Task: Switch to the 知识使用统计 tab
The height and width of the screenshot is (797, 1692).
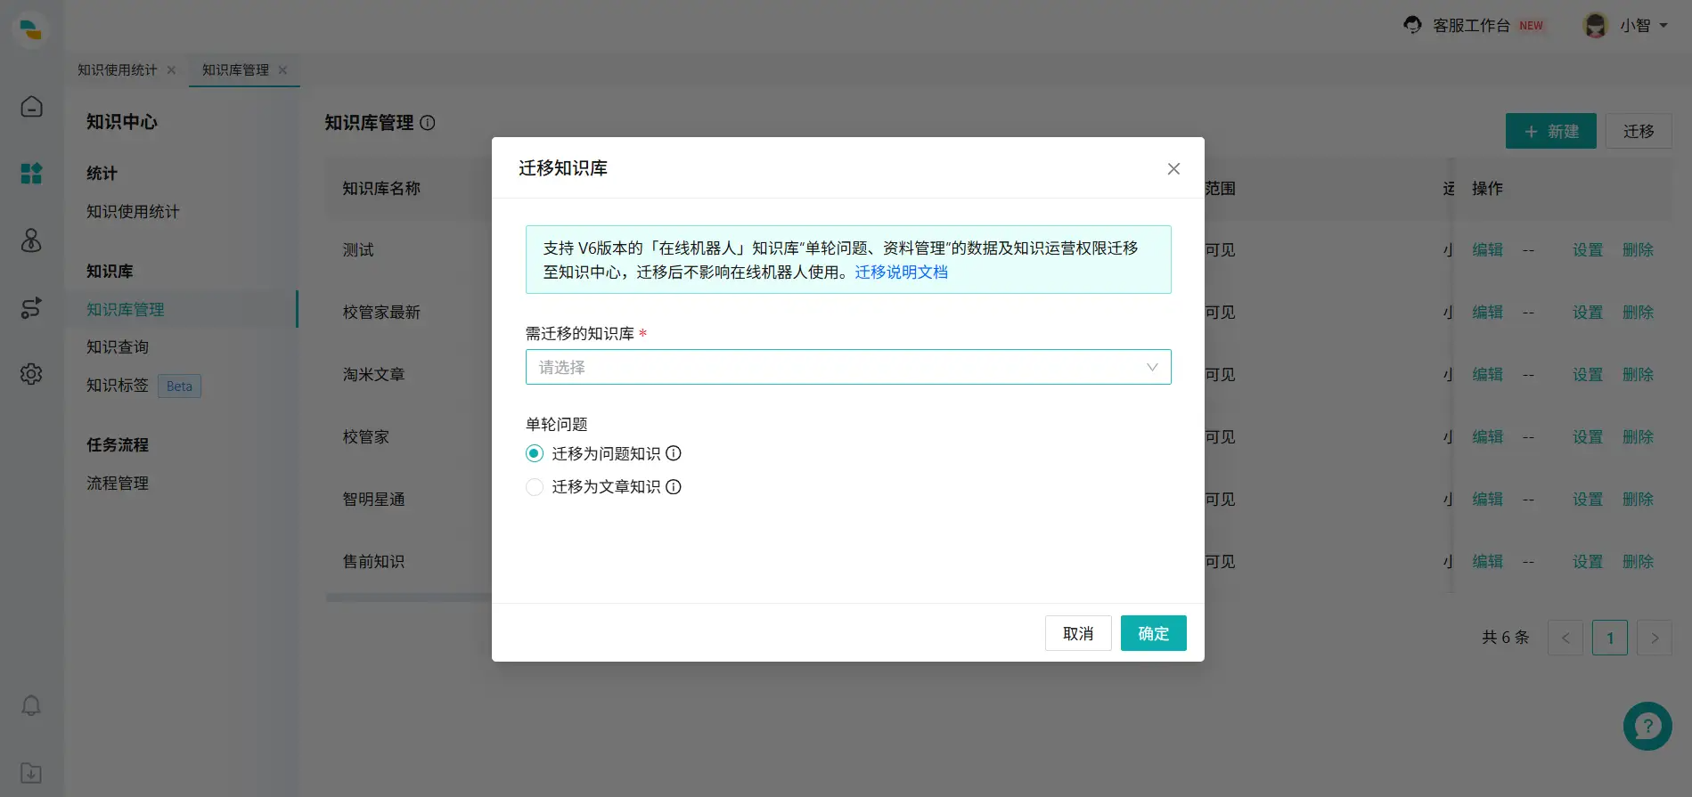Action: click(x=117, y=69)
